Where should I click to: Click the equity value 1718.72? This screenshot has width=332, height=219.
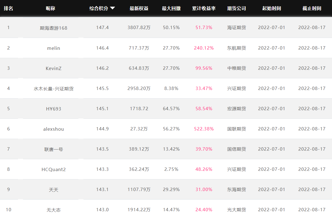tap(139, 109)
